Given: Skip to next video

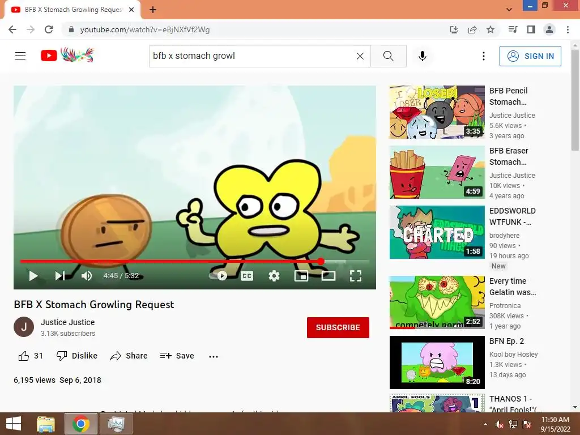Looking at the screenshot, I should 60,276.
